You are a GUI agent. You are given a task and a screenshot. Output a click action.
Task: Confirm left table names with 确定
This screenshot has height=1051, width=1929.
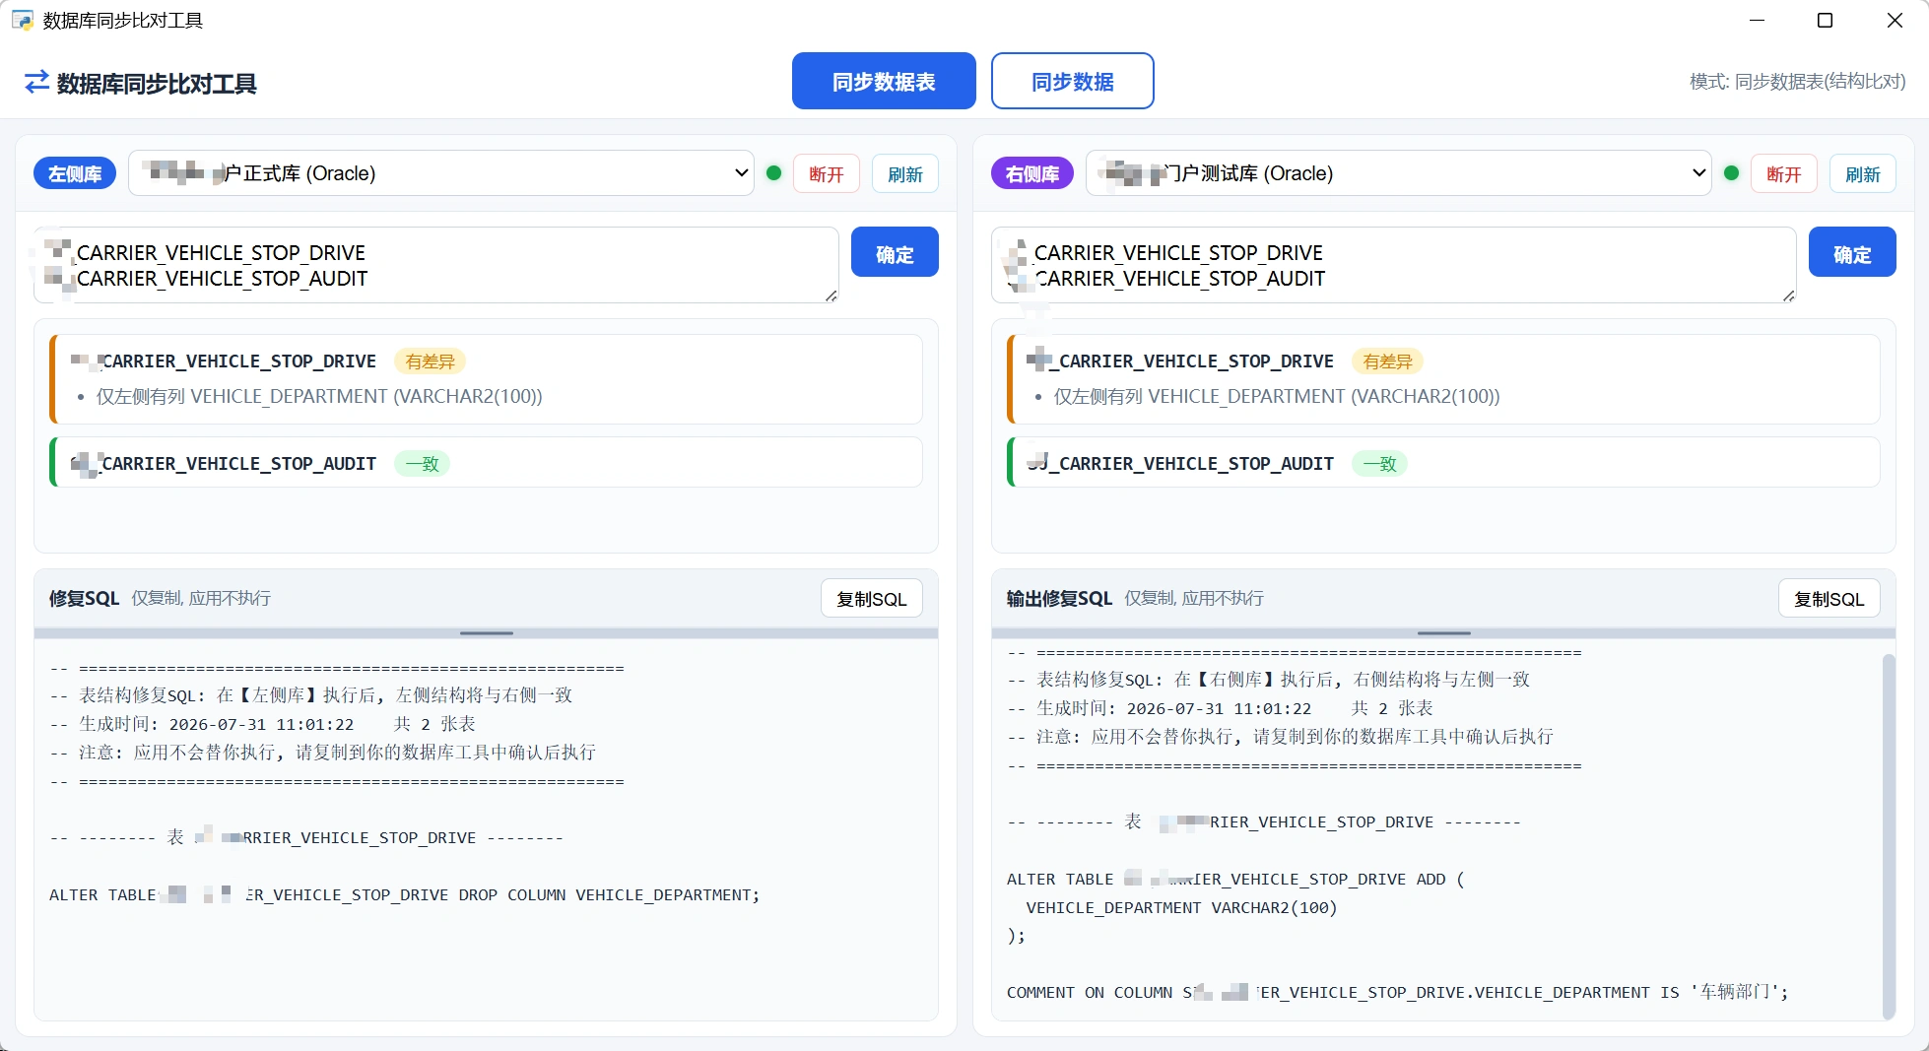click(895, 254)
